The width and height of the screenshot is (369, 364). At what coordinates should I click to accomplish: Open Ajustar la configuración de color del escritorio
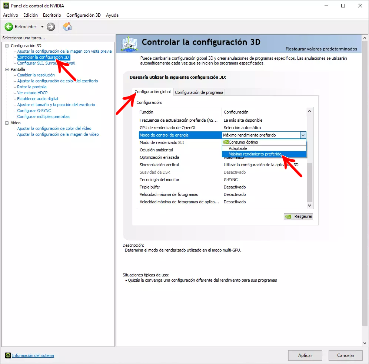coord(57,81)
